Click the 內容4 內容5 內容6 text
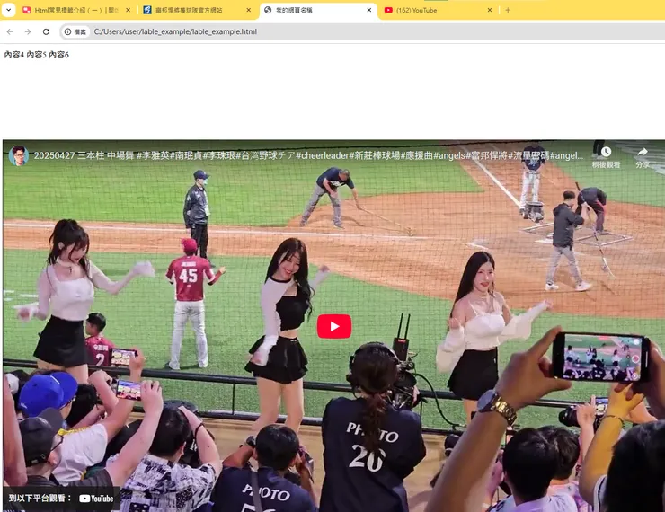The width and height of the screenshot is (665, 512). pyautogui.click(x=37, y=55)
